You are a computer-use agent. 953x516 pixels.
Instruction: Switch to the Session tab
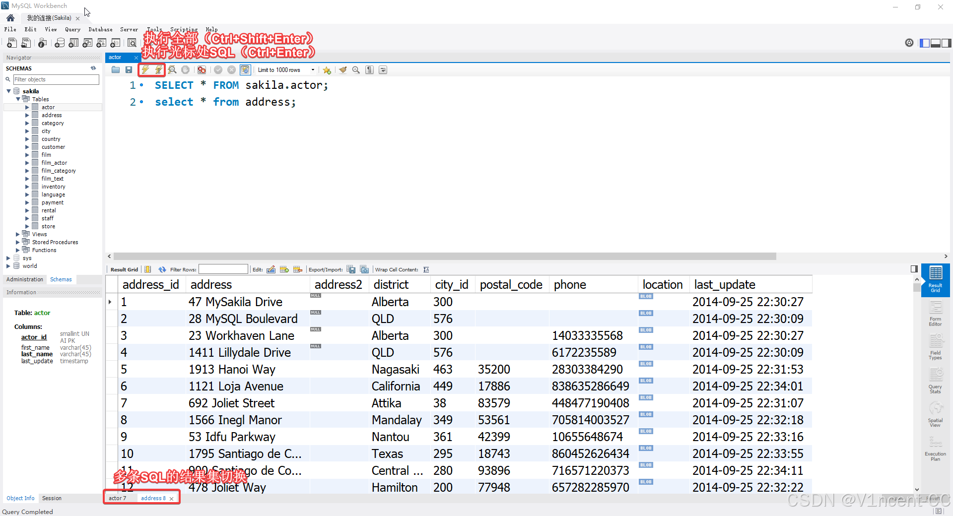52,498
